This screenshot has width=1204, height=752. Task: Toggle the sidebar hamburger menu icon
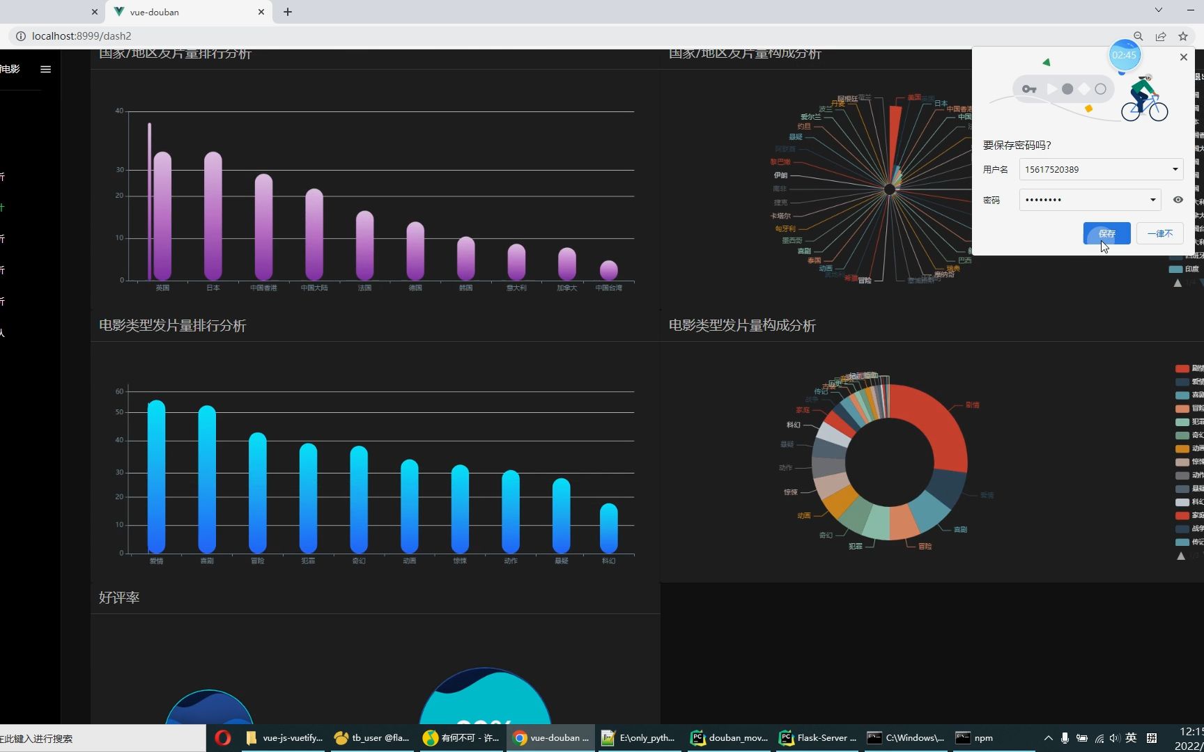click(45, 69)
